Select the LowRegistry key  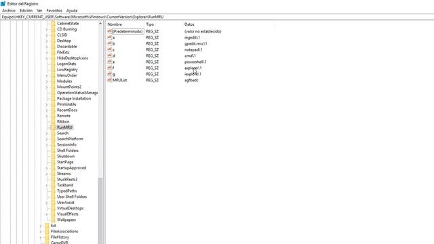(67, 70)
